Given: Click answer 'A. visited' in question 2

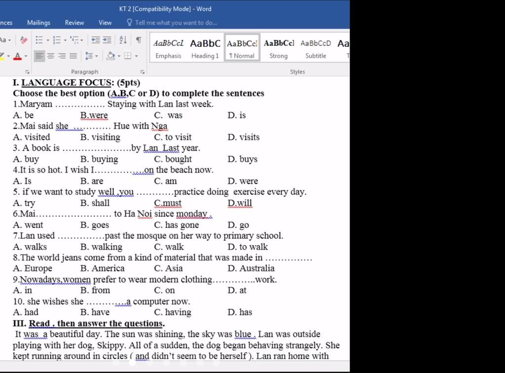Looking at the screenshot, I should pyautogui.click(x=32, y=137).
